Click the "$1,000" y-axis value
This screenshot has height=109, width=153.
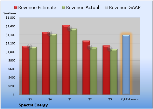pyautogui.click(x=10, y=52)
